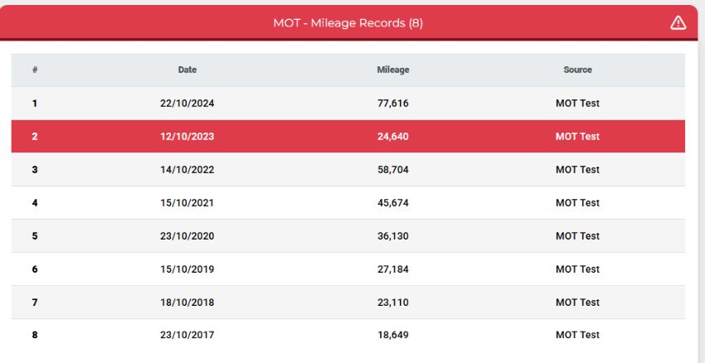
Task: Select the 15/10/2019 date cell
Action: click(187, 269)
